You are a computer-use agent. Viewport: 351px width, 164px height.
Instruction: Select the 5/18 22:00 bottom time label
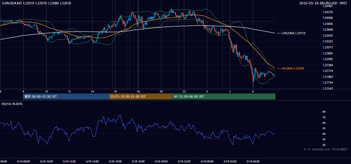pyautogui.click(x=184, y=161)
